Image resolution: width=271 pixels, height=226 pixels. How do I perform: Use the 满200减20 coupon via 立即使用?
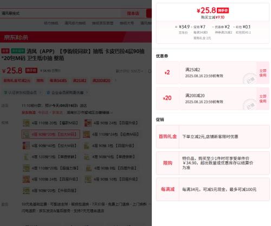tap(263, 98)
